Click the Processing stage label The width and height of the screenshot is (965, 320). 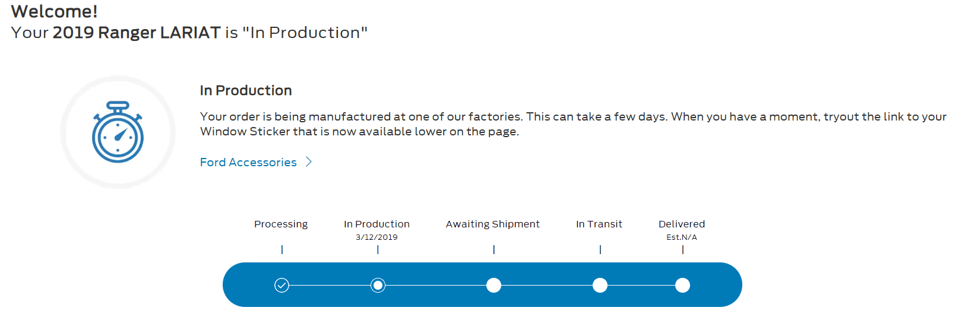click(281, 224)
